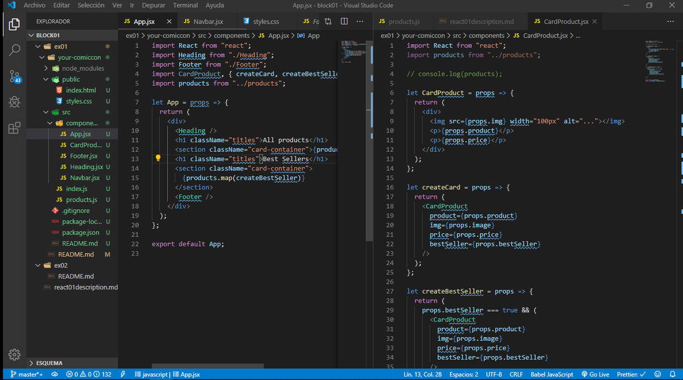The image size is (683, 380).
Task: Open problems panel via errors and warnings count
Action: (x=89, y=374)
